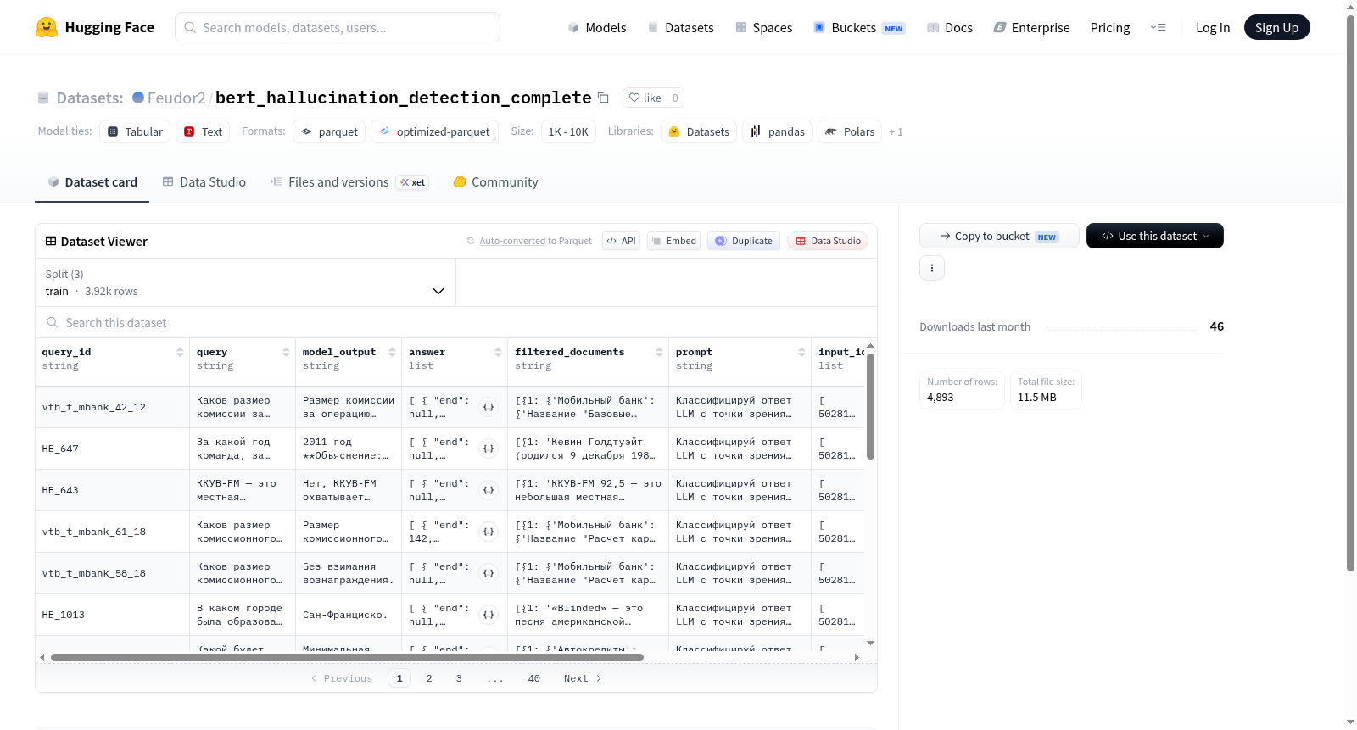The width and height of the screenshot is (1357, 730).
Task: Open Enterprise in the top navigation
Action: click(1032, 27)
